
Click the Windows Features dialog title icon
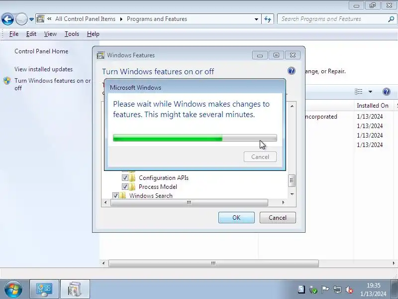point(100,55)
